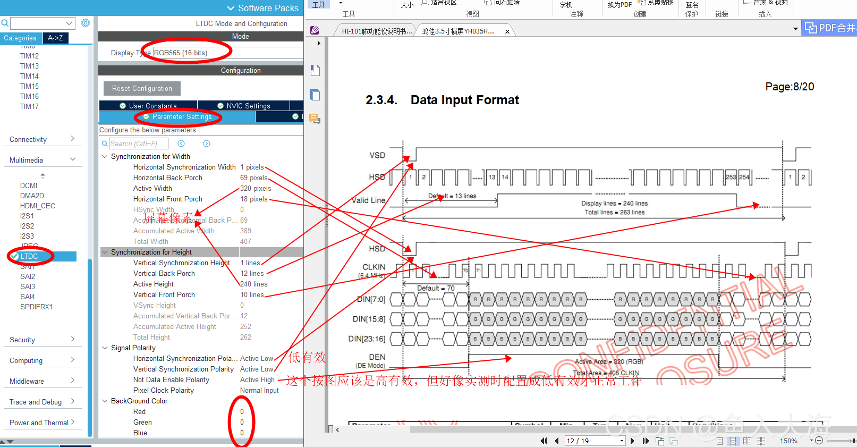Image resolution: width=857 pixels, height=447 pixels.
Task: Jump to the first PDF page
Action: coord(544,441)
